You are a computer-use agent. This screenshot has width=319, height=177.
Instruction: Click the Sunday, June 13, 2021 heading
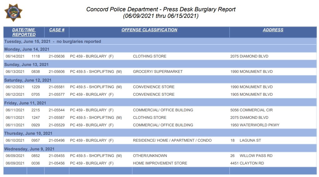(27, 65)
